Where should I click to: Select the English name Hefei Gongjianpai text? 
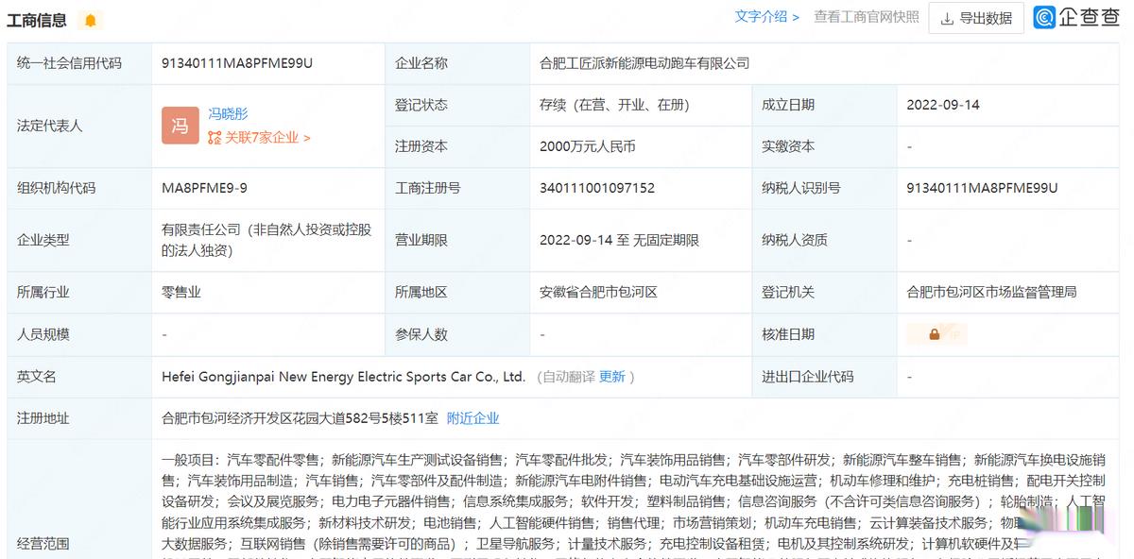pos(343,377)
